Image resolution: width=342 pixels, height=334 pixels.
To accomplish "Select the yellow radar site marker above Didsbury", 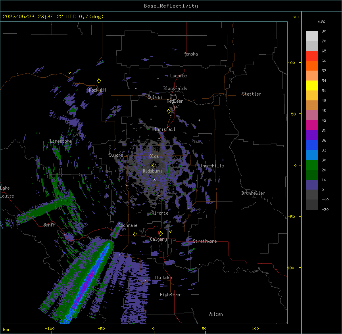I will click(154, 165).
